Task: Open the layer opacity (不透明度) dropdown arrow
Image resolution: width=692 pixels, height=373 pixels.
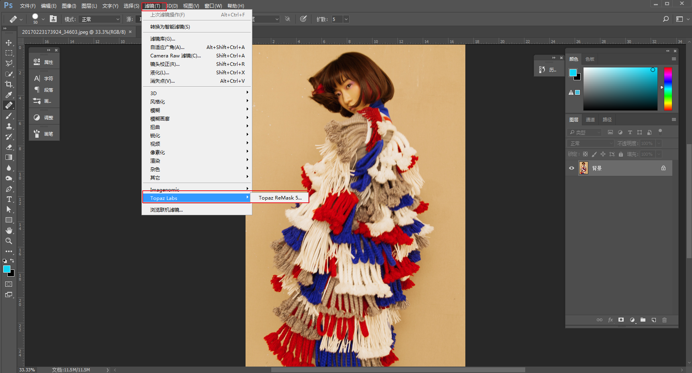Action: 659,143
